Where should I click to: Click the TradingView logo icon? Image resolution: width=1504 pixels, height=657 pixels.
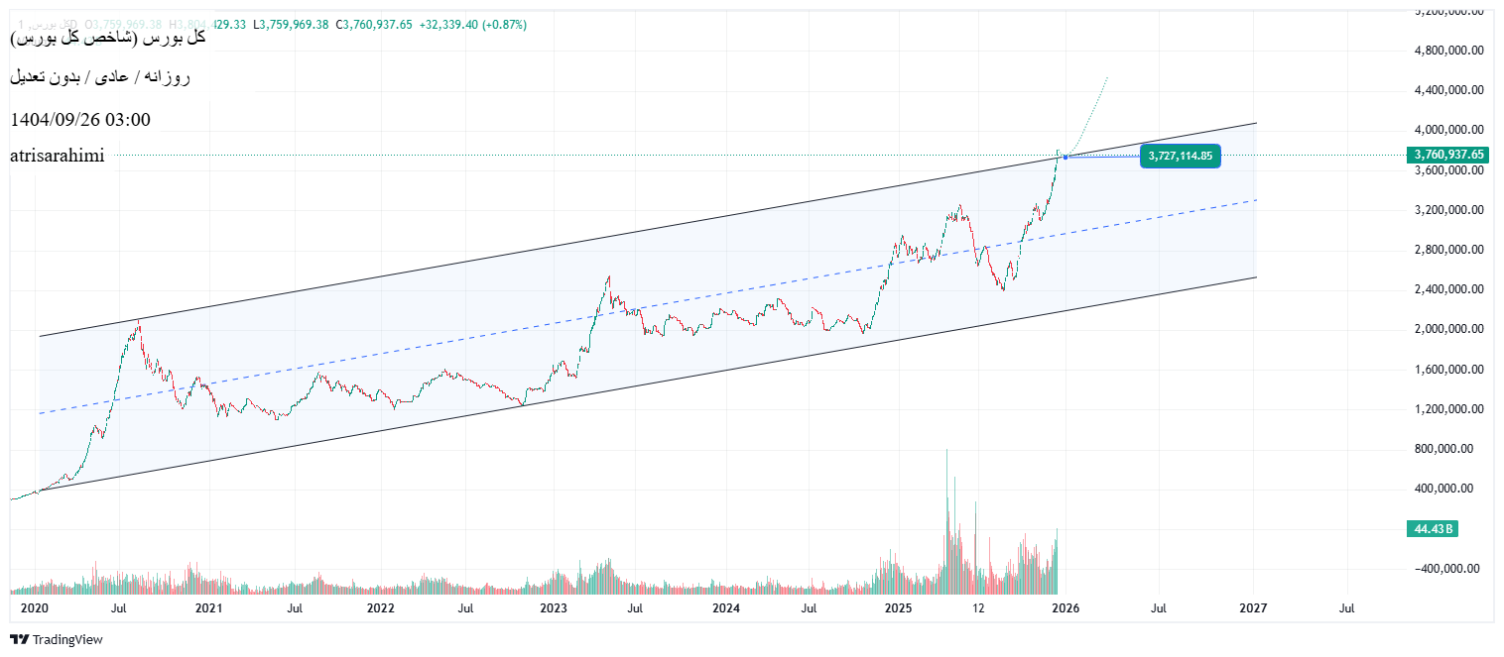click(x=19, y=639)
